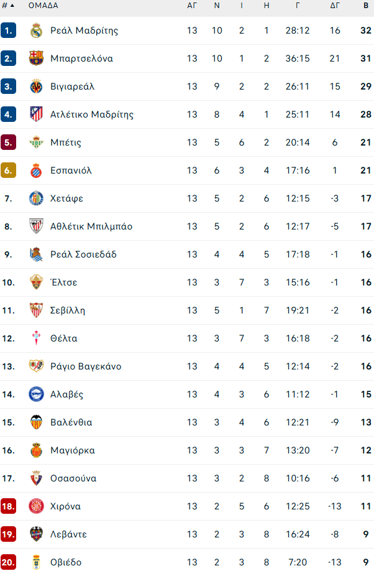Viewport: 374px width, 571px height.
Task: Click the Real Madrid club crest
Action: (36, 30)
